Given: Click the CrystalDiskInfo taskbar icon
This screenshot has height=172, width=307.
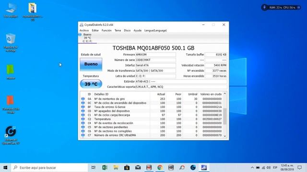Looking at the screenshot, I should coord(204,168).
